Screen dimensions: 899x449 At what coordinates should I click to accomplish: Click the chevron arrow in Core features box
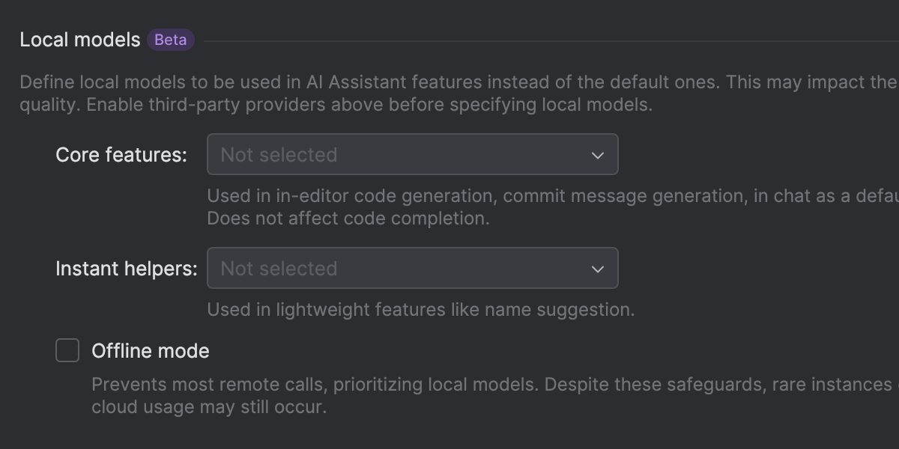click(597, 156)
